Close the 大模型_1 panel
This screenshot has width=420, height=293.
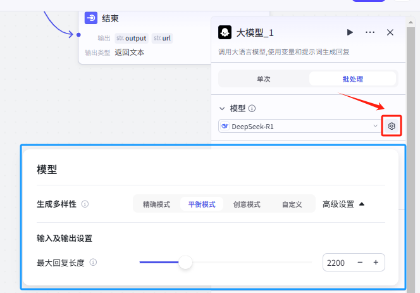coord(390,32)
